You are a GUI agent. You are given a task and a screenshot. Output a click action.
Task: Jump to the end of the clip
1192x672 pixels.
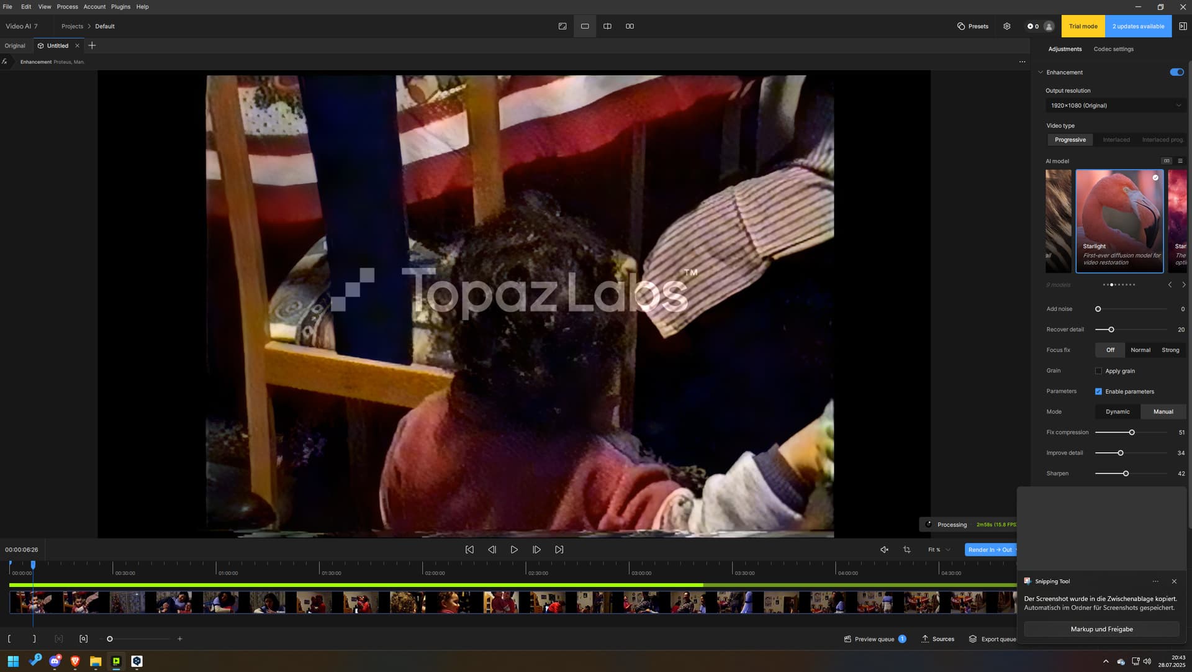coord(559,550)
